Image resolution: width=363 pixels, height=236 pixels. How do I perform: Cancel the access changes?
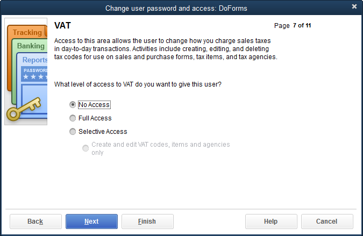[327, 221]
